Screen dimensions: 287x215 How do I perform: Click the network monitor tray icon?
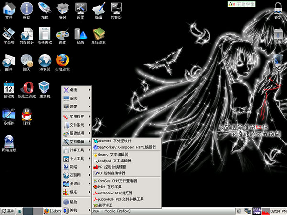[x=248, y=211]
